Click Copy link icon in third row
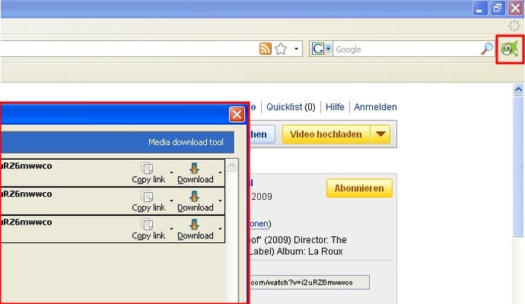 click(x=147, y=225)
